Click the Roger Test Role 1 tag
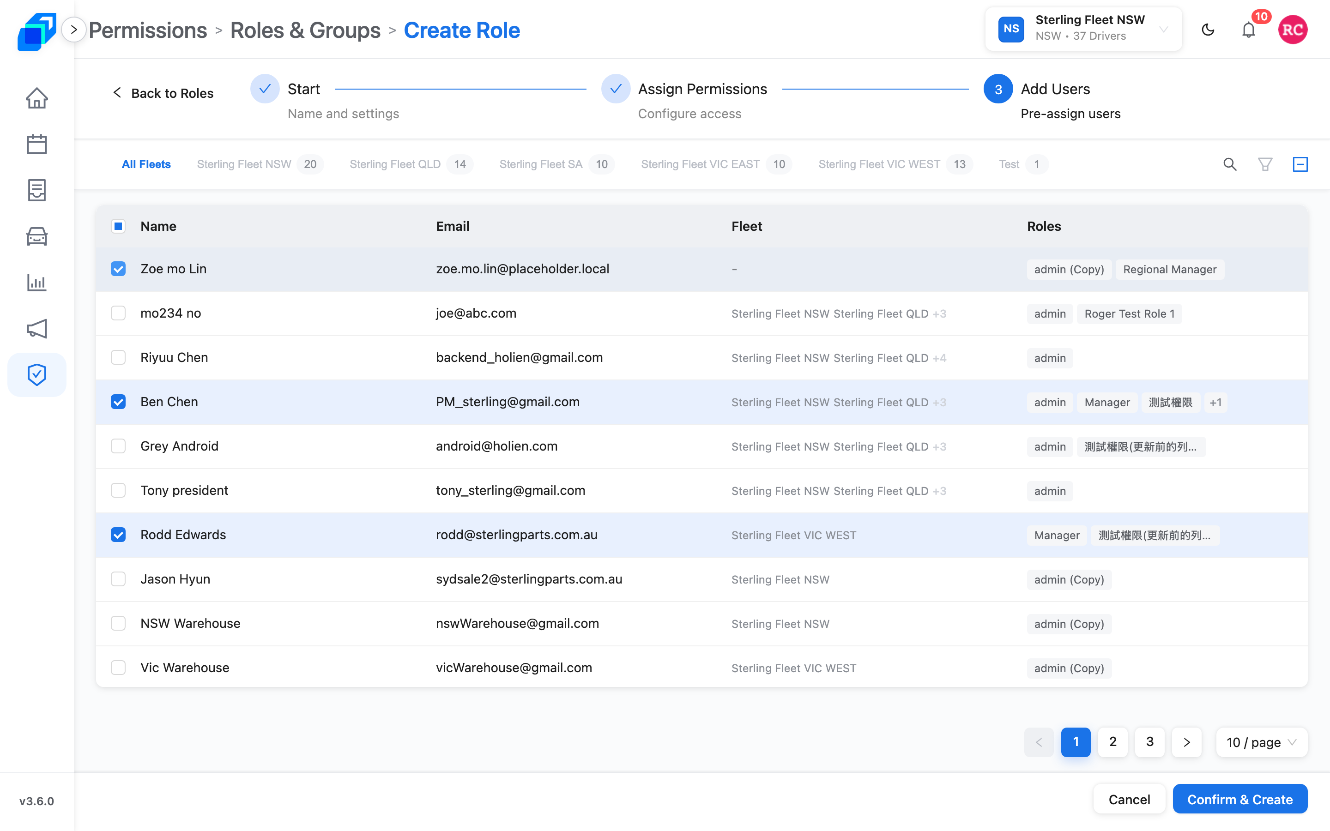Image resolution: width=1330 pixels, height=831 pixels. pos(1129,314)
